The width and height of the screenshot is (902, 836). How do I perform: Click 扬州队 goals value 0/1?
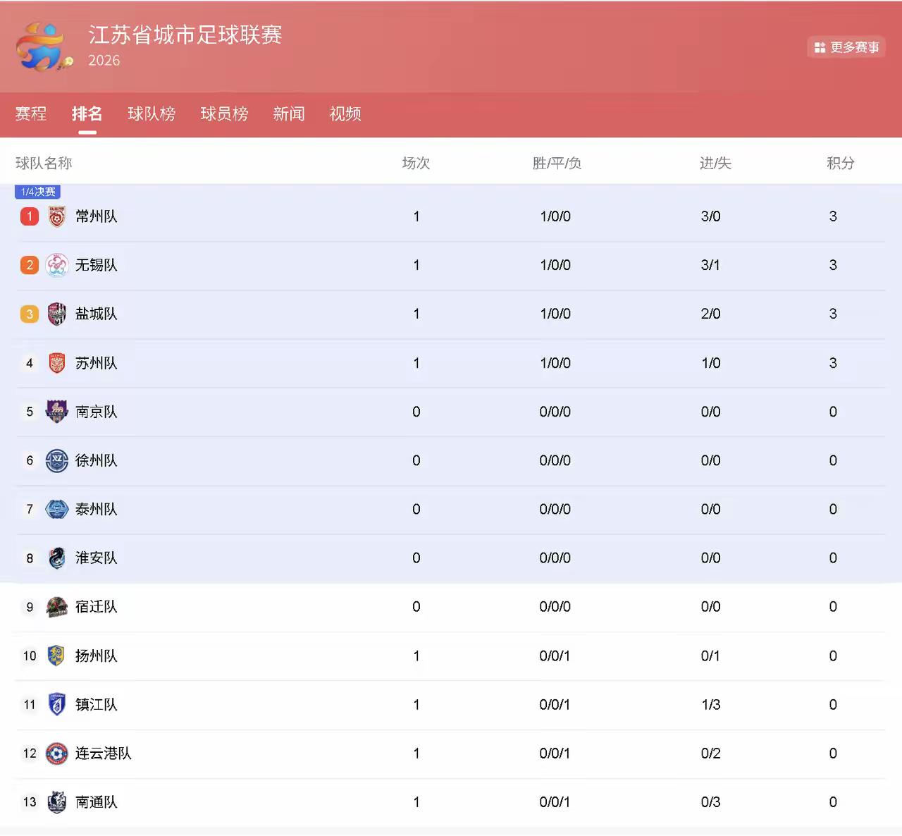710,656
